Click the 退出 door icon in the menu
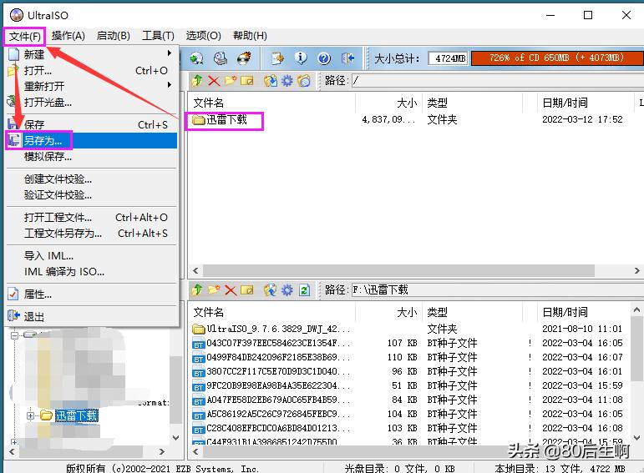Viewport: 644px width, 473px height. pos(13,316)
